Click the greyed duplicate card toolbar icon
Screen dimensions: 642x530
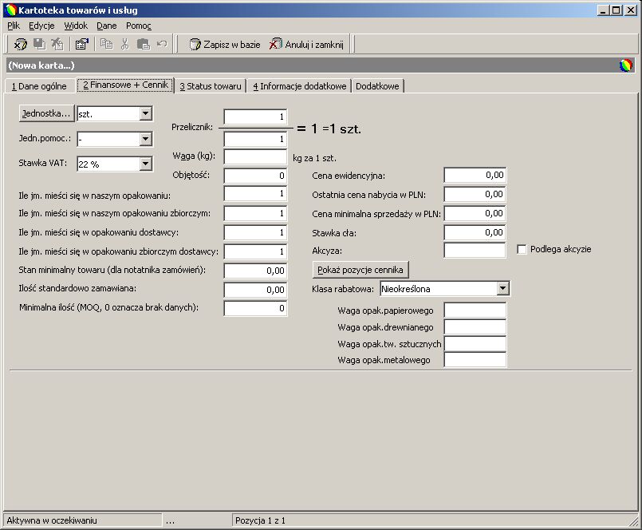tap(39, 44)
